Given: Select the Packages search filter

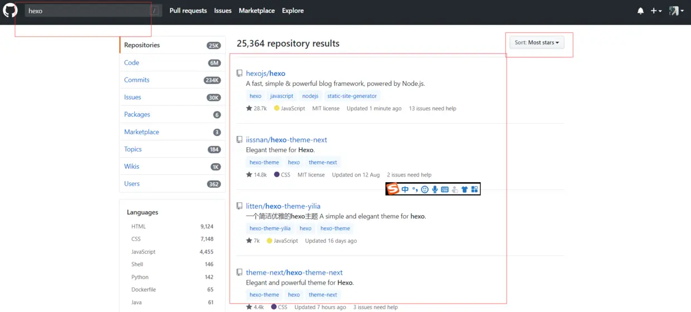Looking at the screenshot, I should click(x=172, y=114).
